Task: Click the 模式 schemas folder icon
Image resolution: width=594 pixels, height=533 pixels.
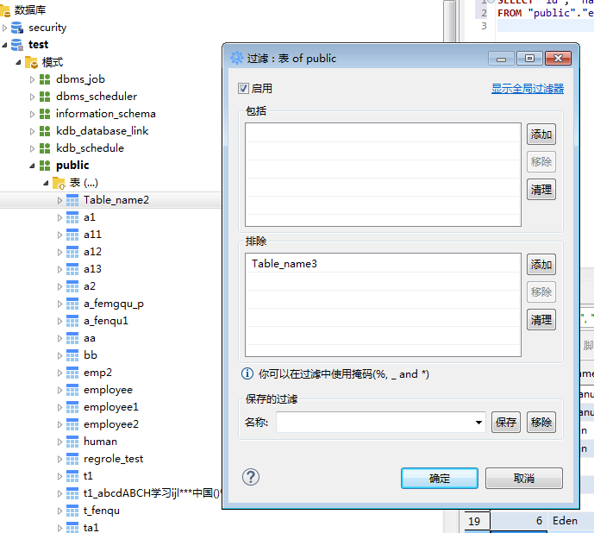Action: point(31,62)
